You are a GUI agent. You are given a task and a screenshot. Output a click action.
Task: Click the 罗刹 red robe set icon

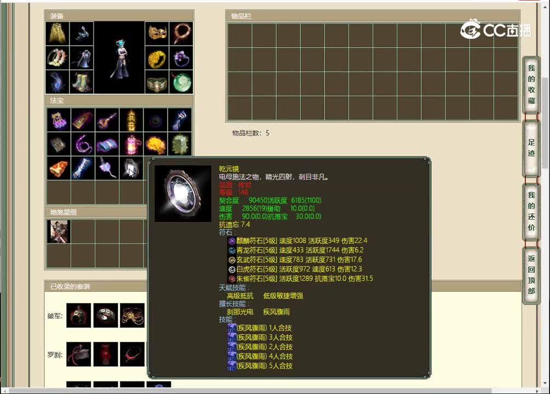tap(106, 355)
